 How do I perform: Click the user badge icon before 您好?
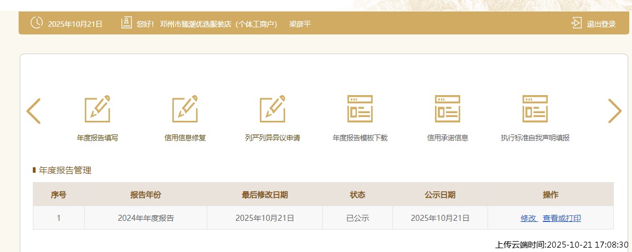click(x=126, y=23)
